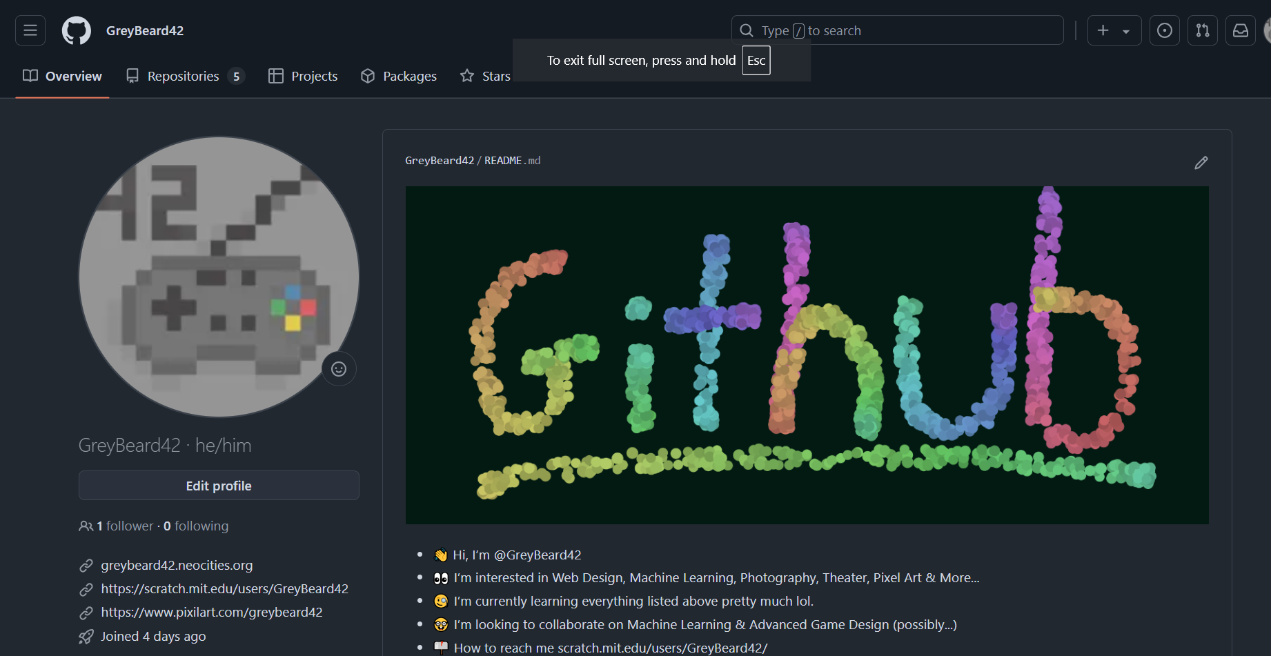The width and height of the screenshot is (1271, 656).
Task: Open the GreyBeard42 repo link above README
Action: [x=440, y=160]
